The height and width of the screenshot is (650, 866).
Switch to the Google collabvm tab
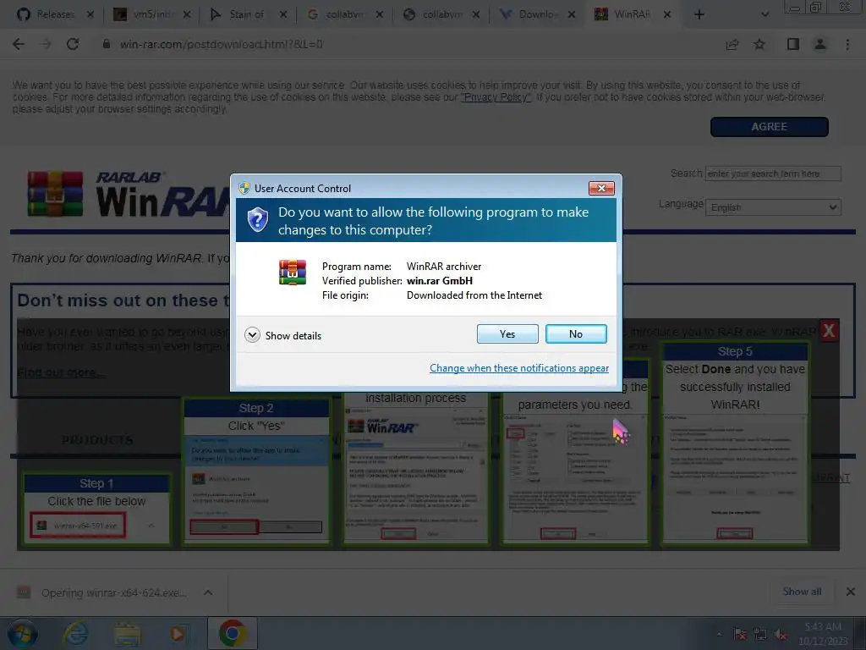pyautogui.click(x=343, y=14)
